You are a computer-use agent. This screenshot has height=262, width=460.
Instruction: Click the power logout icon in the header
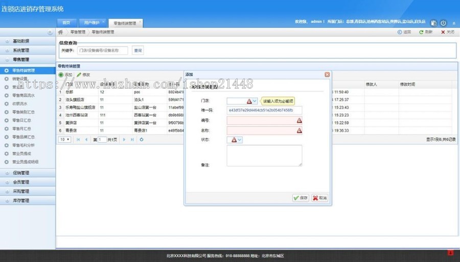coord(443,23)
